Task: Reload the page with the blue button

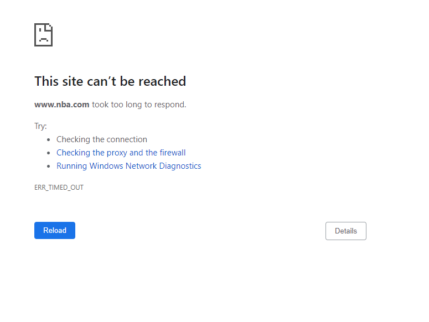Action: coord(55,230)
